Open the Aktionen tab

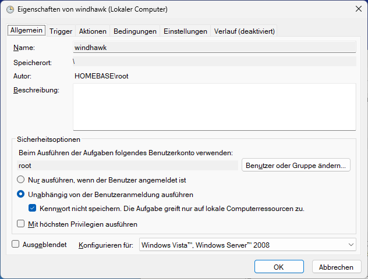93,31
